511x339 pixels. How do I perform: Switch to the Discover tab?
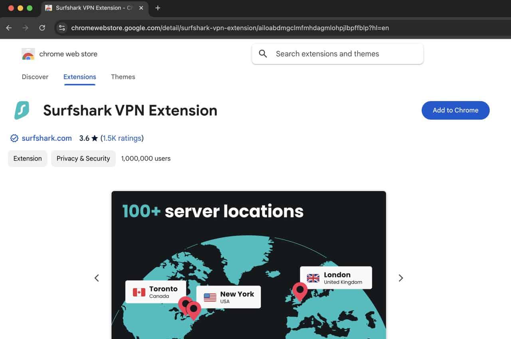pyautogui.click(x=35, y=77)
